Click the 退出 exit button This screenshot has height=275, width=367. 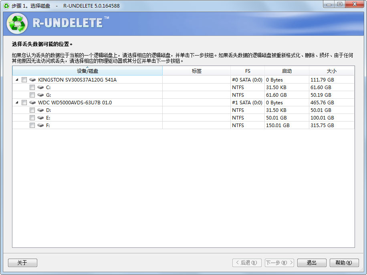pyautogui.click(x=312, y=263)
